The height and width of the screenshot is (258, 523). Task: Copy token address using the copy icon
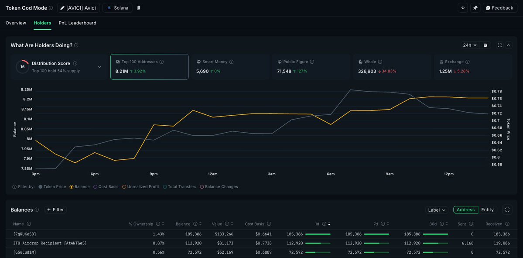pos(138,8)
